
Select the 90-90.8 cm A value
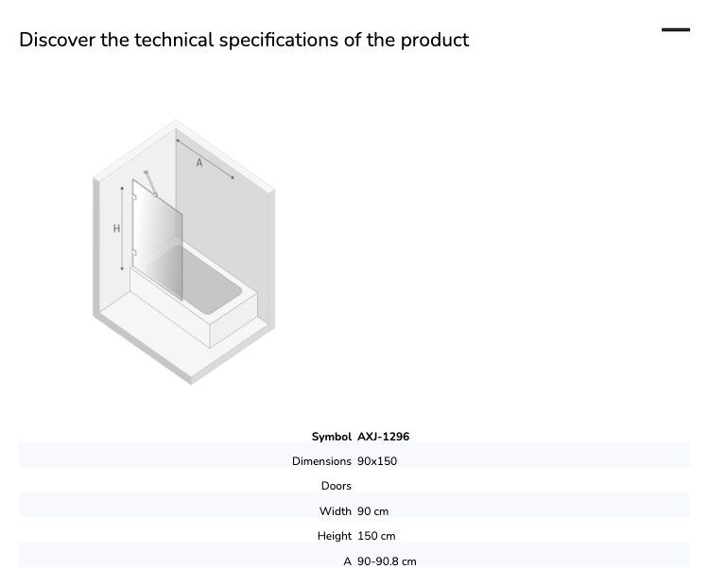[387, 561]
